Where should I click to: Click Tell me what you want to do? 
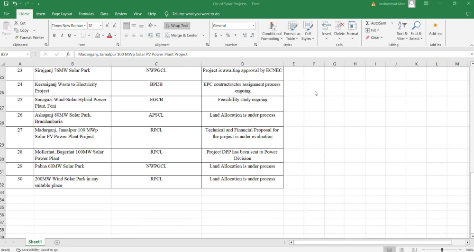pyautogui.click(x=196, y=14)
